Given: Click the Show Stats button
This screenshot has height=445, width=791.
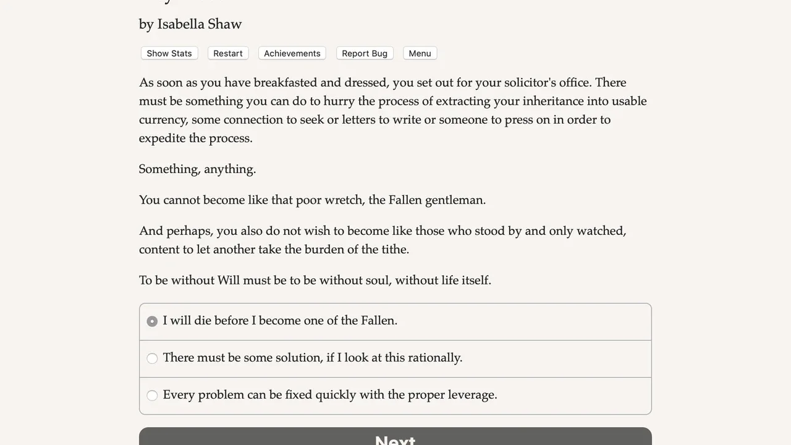Looking at the screenshot, I should point(169,53).
